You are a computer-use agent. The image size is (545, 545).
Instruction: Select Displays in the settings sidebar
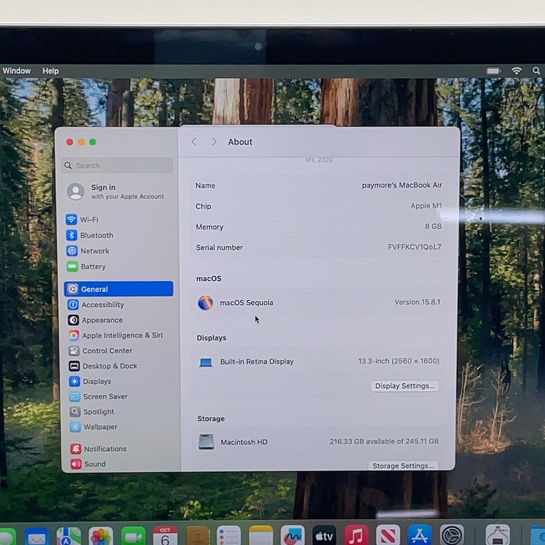point(90,381)
